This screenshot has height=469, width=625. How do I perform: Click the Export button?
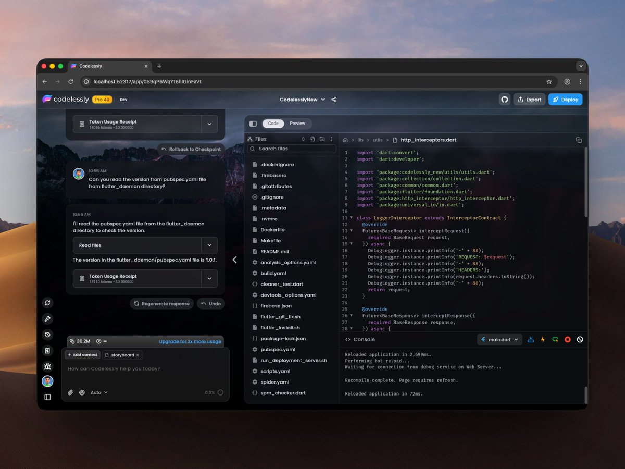pyautogui.click(x=530, y=100)
